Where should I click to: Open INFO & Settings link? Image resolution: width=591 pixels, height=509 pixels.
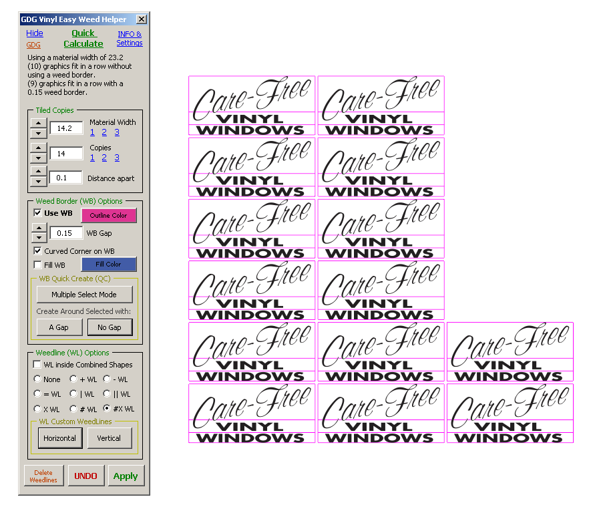point(130,39)
